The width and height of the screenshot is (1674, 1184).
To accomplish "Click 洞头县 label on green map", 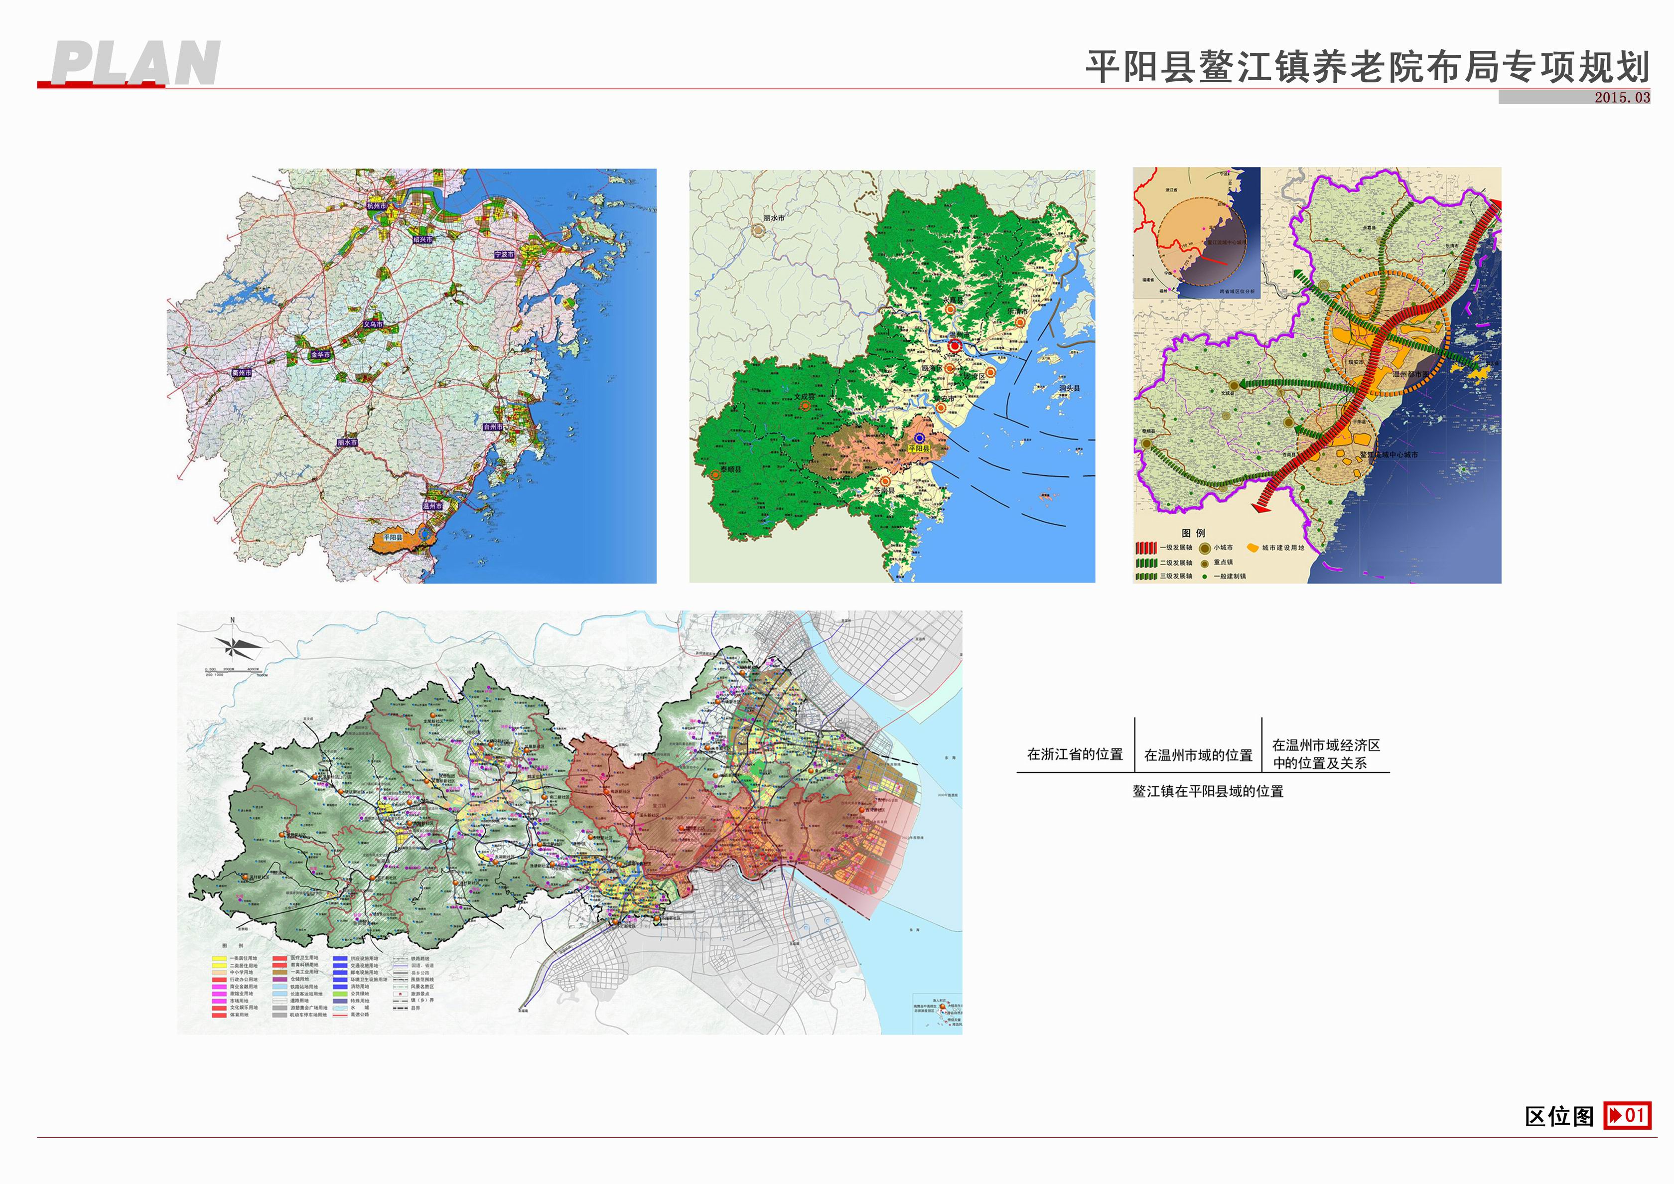I will point(1069,389).
